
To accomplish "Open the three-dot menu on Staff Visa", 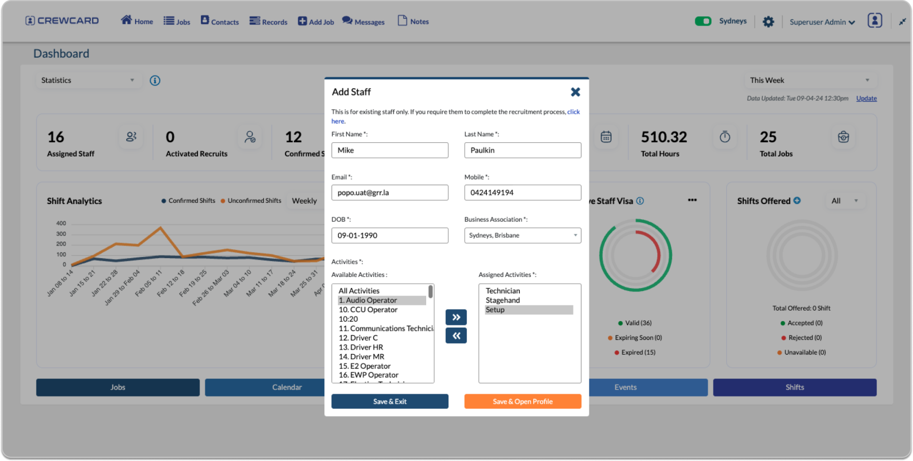I will point(692,200).
